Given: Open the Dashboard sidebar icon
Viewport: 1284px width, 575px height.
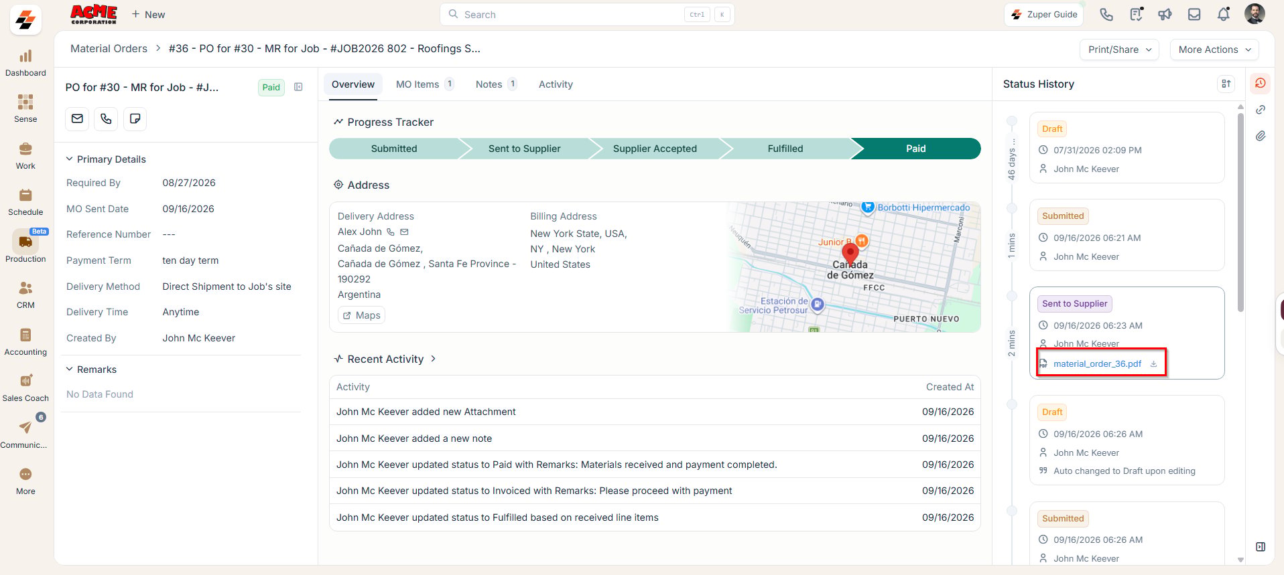Looking at the screenshot, I should 25,63.
